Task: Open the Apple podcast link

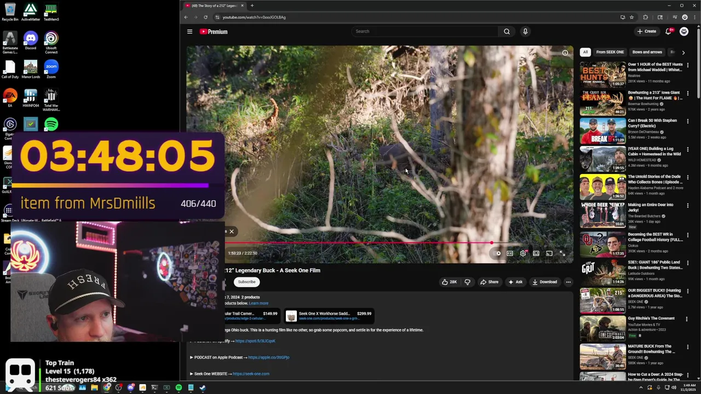Action: pos(268,357)
